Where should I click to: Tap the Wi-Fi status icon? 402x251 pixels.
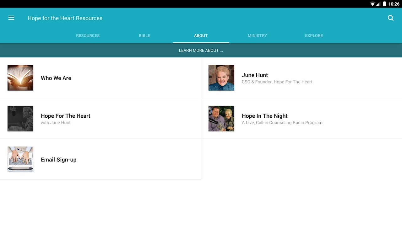coord(373,4)
